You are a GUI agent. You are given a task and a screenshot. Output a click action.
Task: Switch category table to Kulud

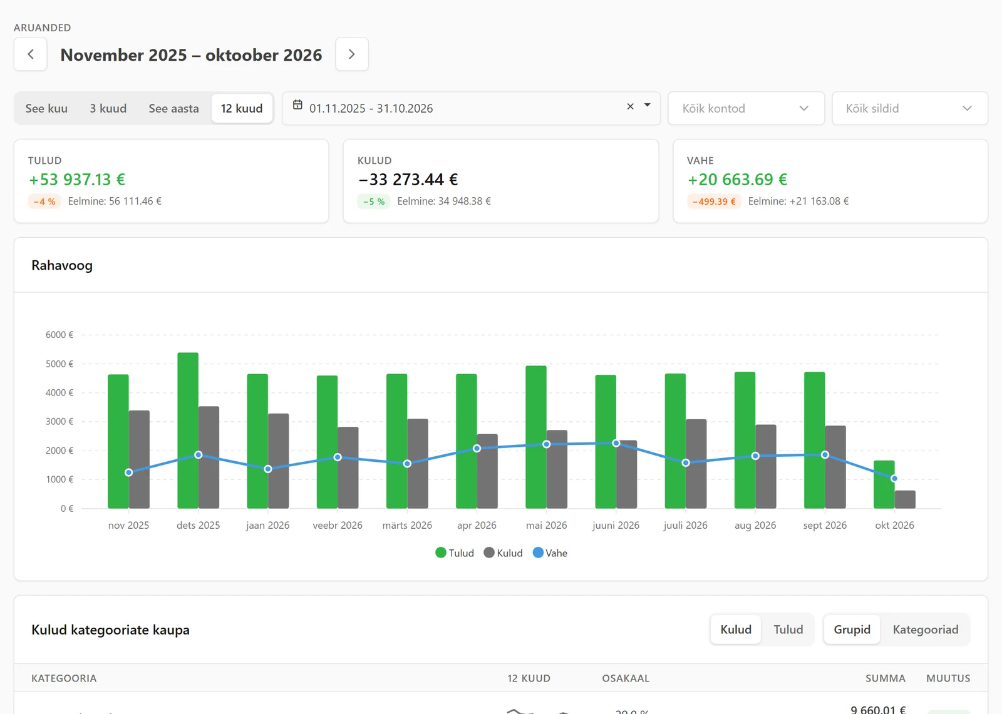(736, 630)
